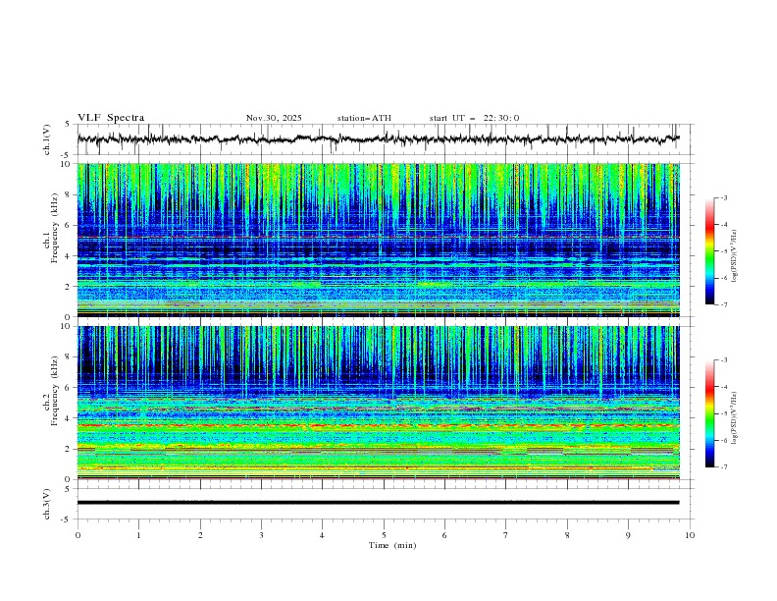The height and width of the screenshot is (601, 777).
Task: Select the "start UT = 22:30:0" header text
Action: click(474, 118)
